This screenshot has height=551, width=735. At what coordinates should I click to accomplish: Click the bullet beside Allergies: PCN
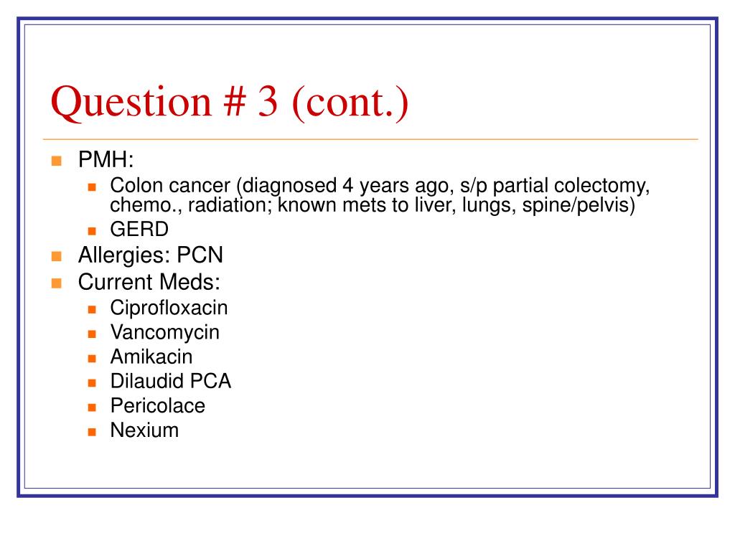click(x=57, y=256)
